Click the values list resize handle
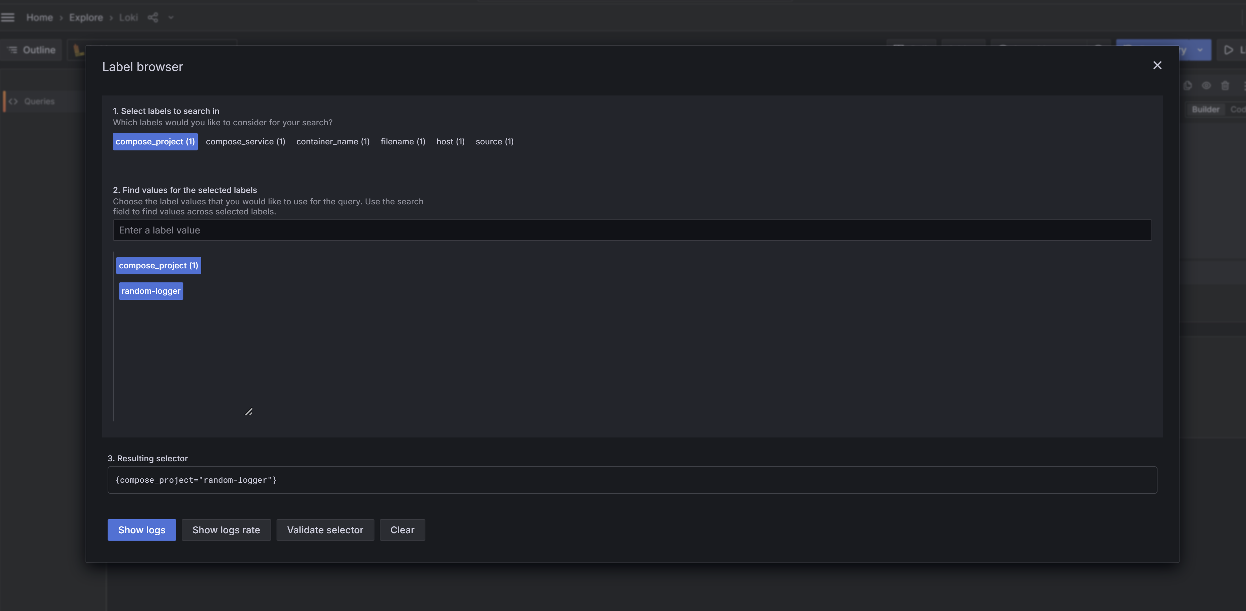This screenshot has height=611, width=1246. [x=249, y=412]
